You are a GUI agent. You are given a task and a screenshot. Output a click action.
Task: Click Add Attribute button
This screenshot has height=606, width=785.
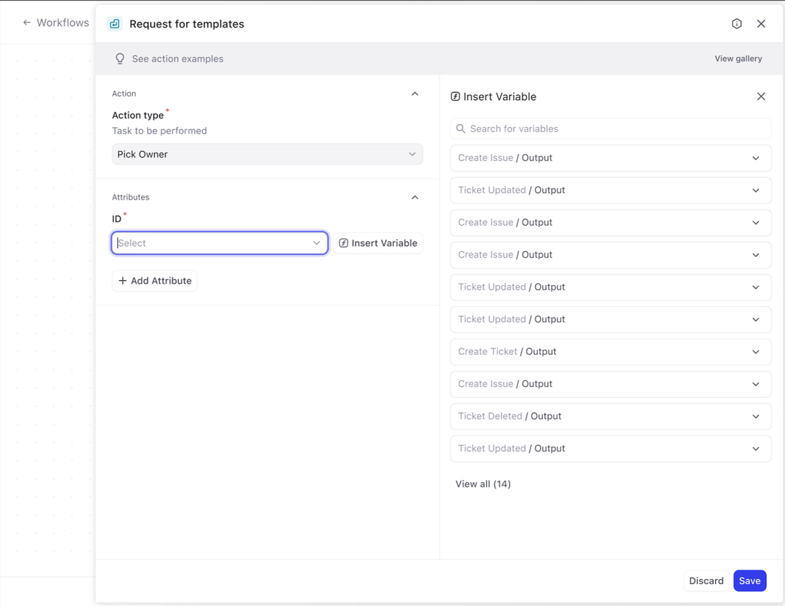155,281
